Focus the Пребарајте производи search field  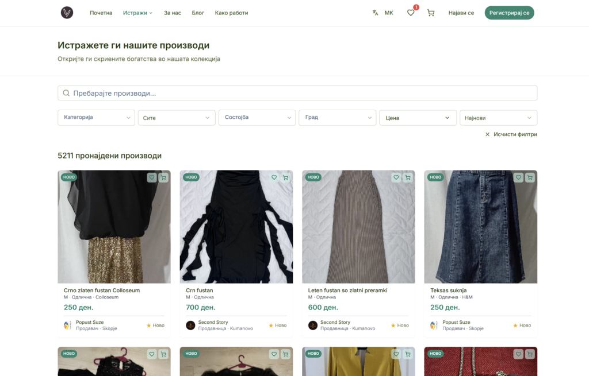[x=297, y=93]
